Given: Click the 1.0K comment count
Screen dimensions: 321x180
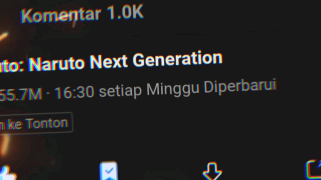Looking at the screenshot, I should coord(125,12).
